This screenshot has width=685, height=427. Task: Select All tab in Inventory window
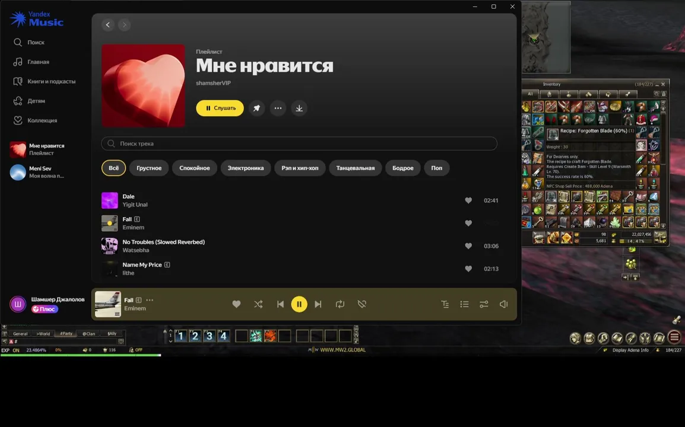point(530,94)
